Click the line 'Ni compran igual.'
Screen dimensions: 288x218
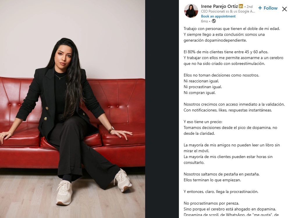pos(200,93)
